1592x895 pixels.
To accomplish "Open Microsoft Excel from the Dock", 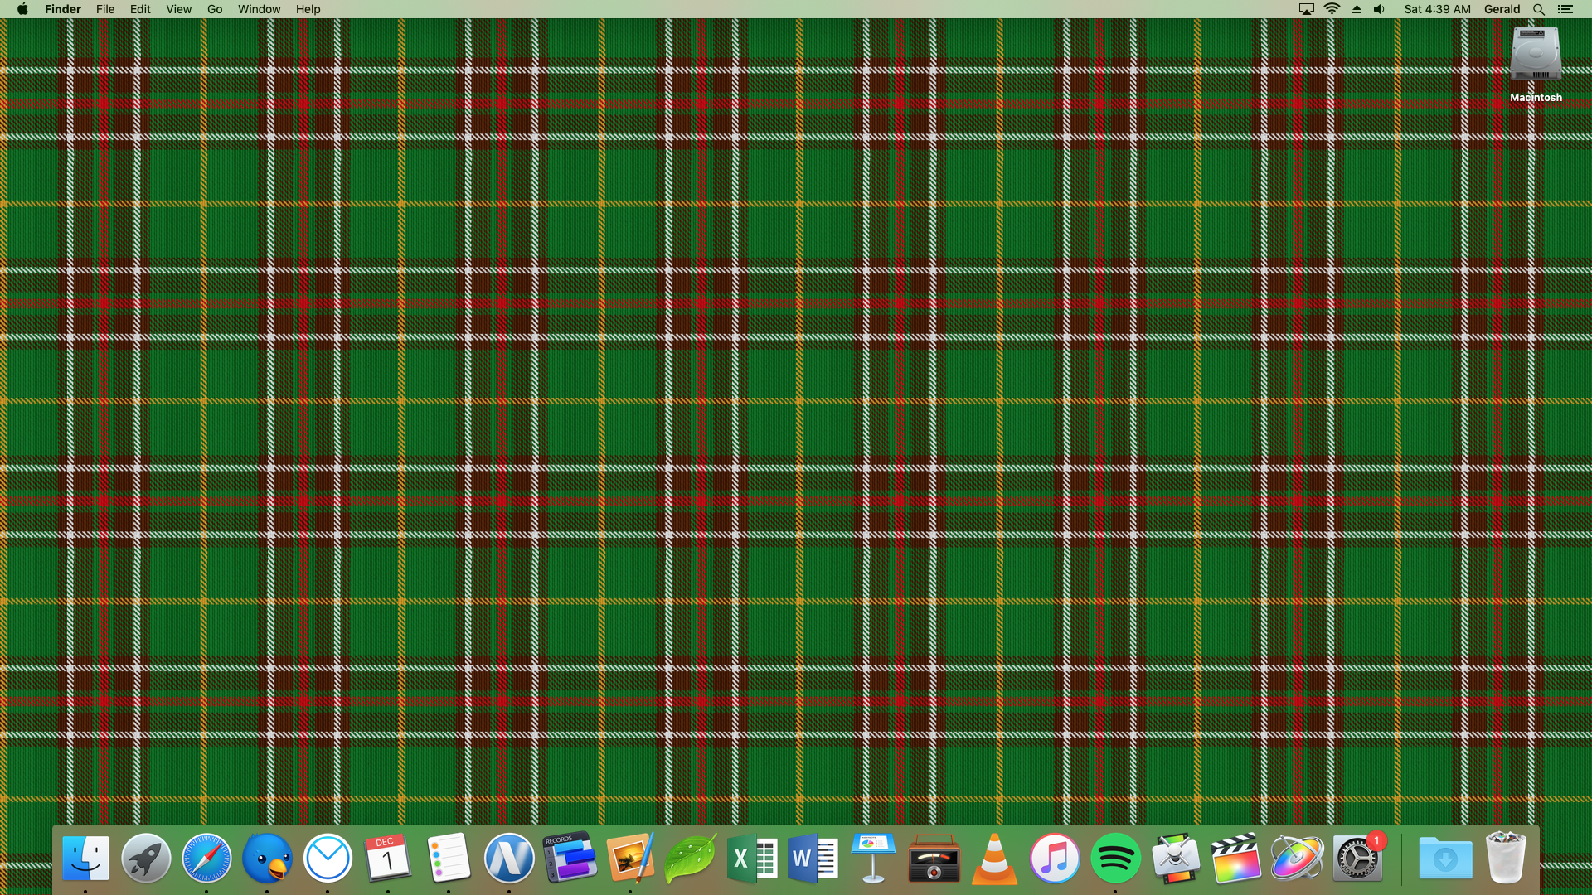I will pos(751,858).
